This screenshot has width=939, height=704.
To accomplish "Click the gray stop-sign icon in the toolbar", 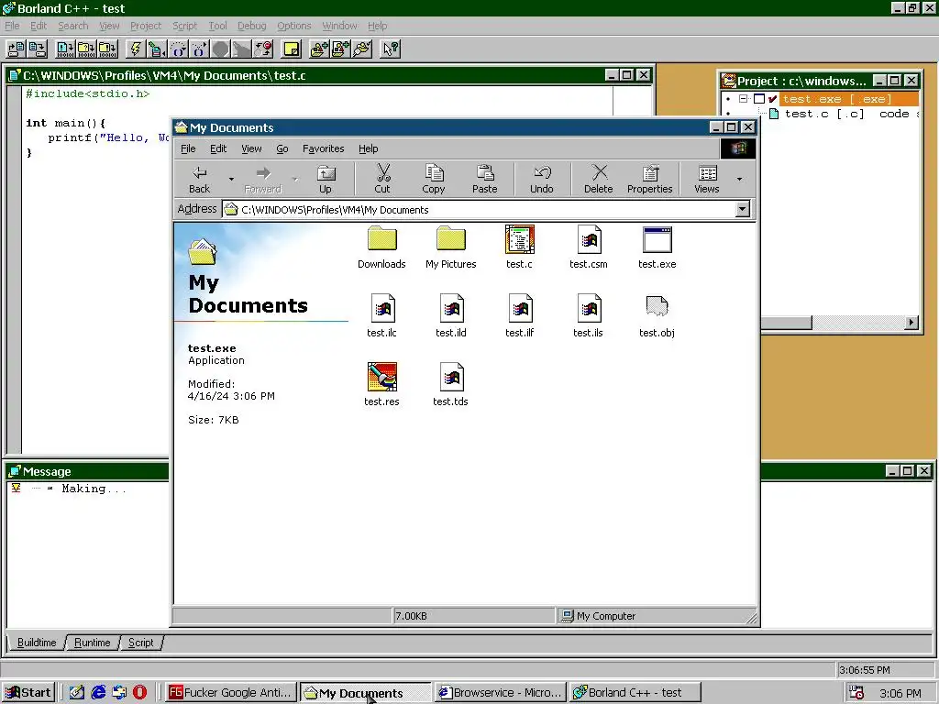I will tap(220, 49).
